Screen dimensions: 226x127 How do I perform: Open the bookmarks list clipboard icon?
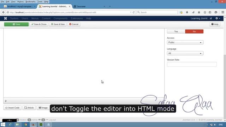point(210,12)
